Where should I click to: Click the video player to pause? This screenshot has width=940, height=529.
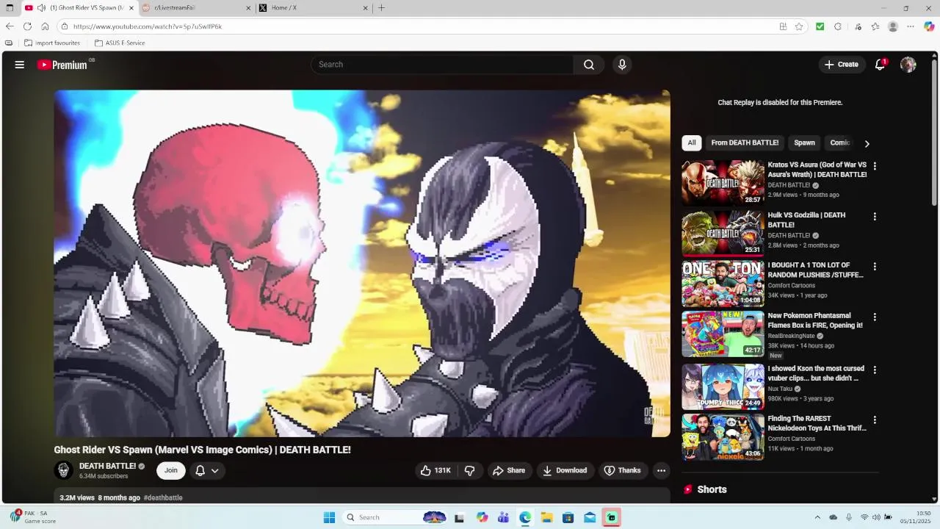click(x=362, y=263)
